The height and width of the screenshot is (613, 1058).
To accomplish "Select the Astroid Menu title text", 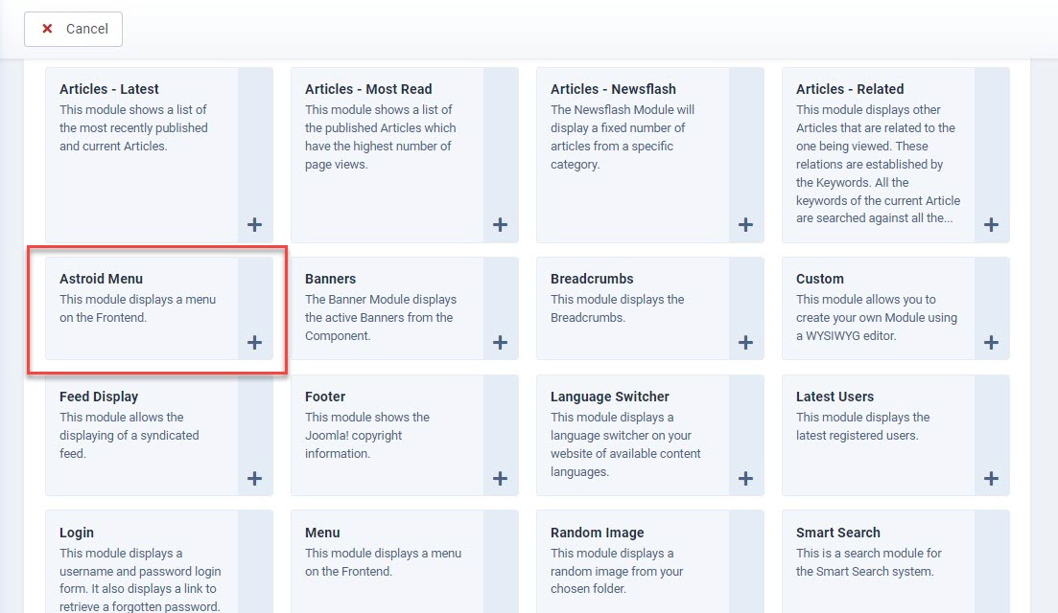I will 102,279.
